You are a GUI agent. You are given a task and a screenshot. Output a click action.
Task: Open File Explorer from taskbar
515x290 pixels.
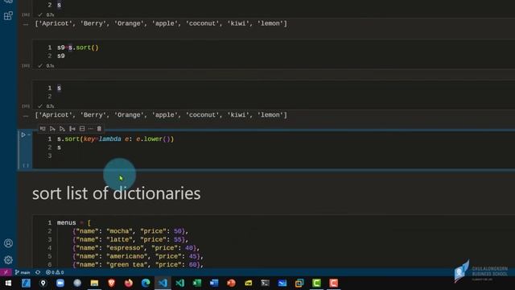pyautogui.click(x=94, y=283)
